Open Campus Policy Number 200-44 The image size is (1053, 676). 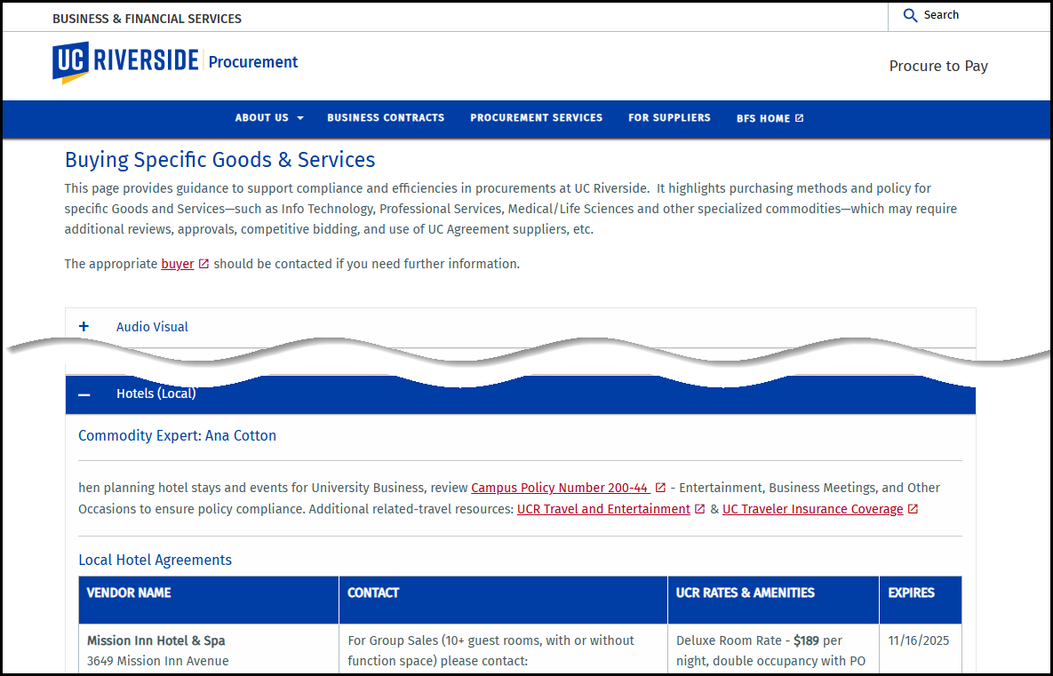(558, 487)
